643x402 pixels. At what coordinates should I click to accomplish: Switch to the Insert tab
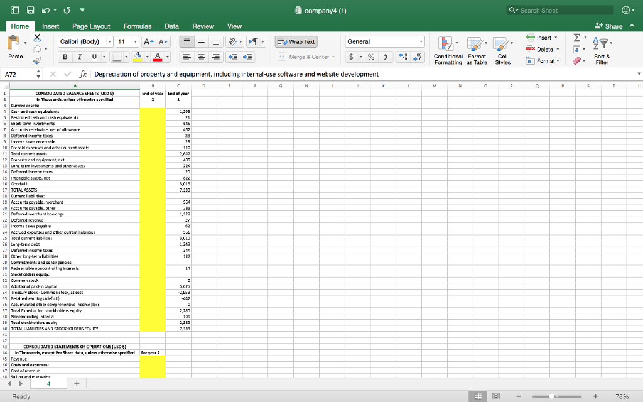[x=50, y=26]
